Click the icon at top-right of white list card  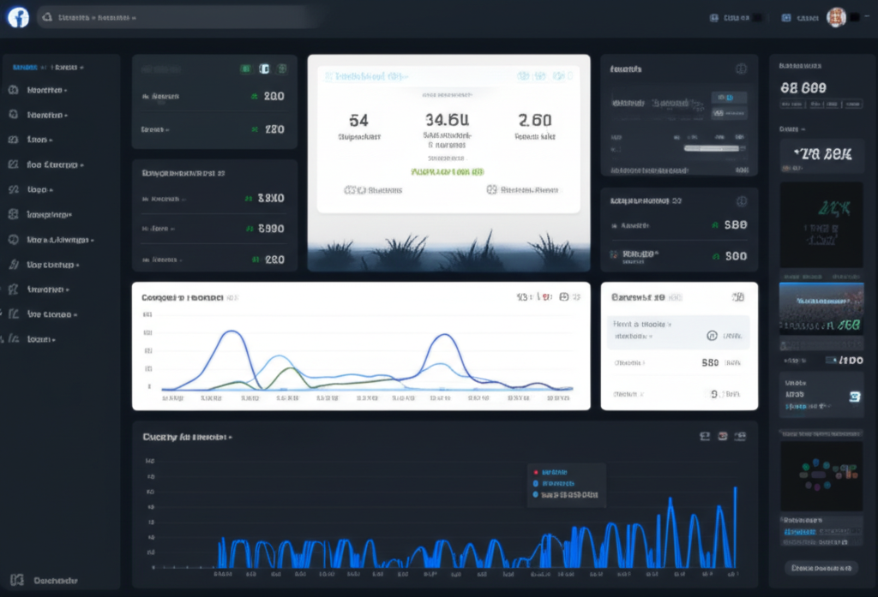pyautogui.click(x=737, y=297)
